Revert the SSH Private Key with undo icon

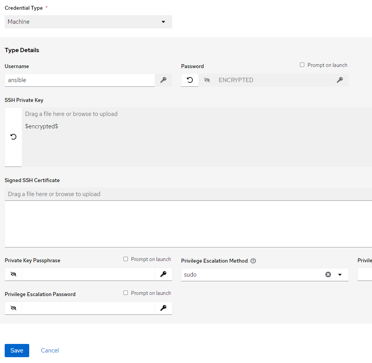click(x=13, y=137)
